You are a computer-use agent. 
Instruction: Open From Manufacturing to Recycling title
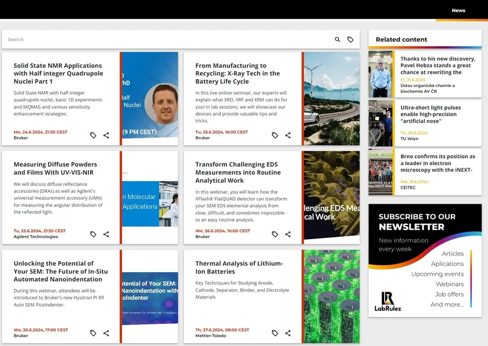tap(238, 73)
